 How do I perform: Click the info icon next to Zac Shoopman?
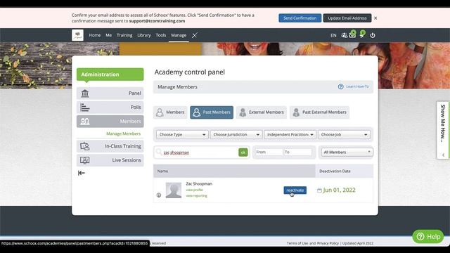159,195
